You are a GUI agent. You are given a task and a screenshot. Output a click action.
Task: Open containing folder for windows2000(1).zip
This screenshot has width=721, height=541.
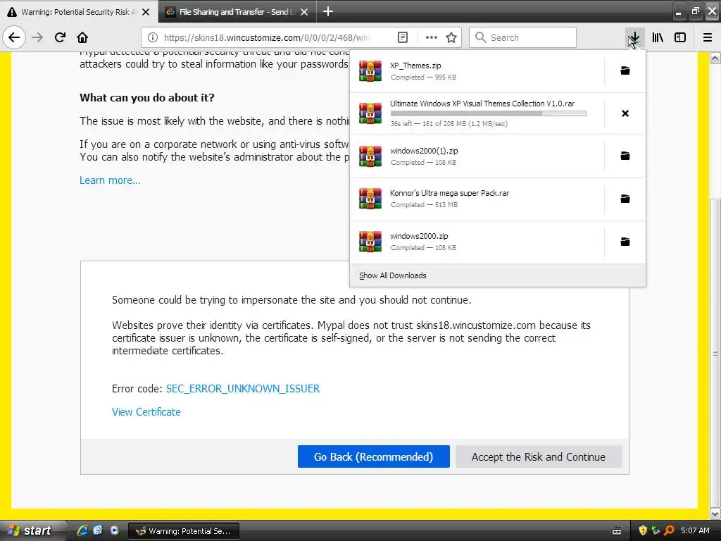coord(625,156)
